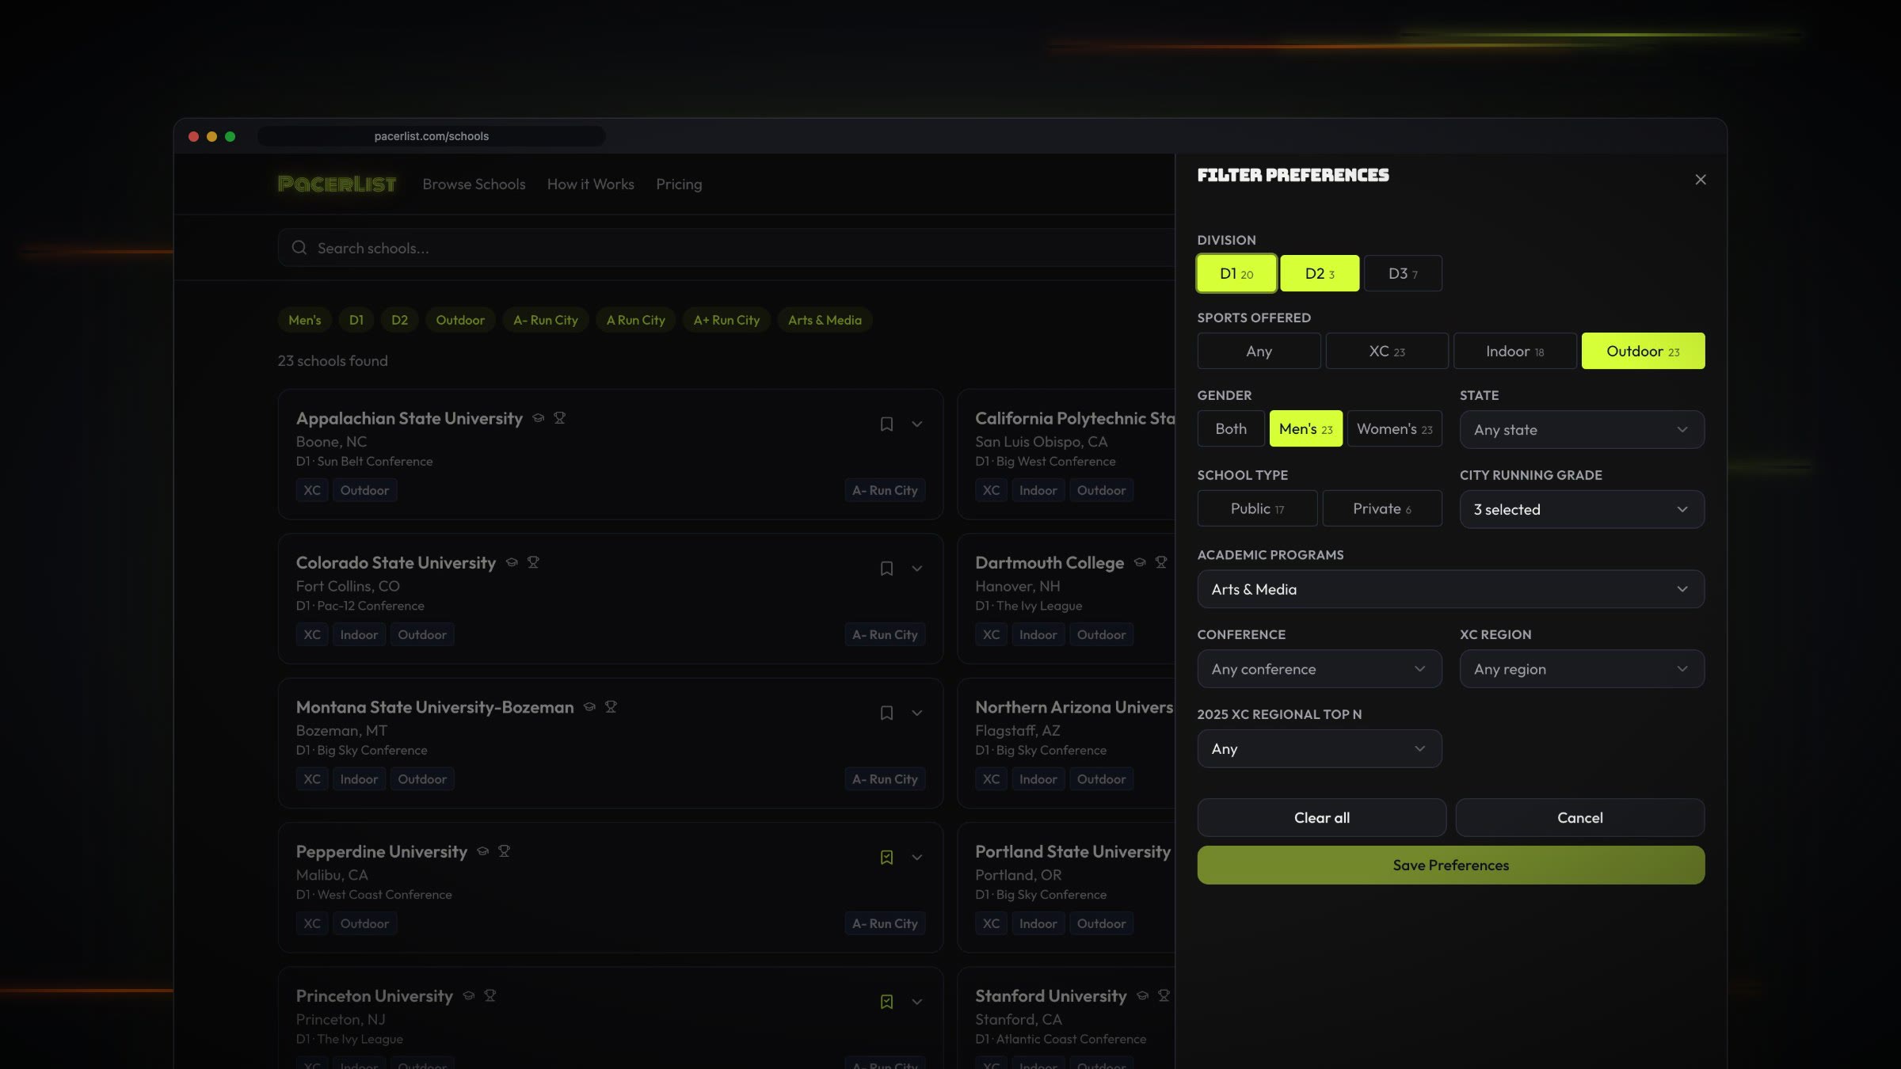
Task: Click graduation cap icon beside Appalachian State University
Action: 539,418
